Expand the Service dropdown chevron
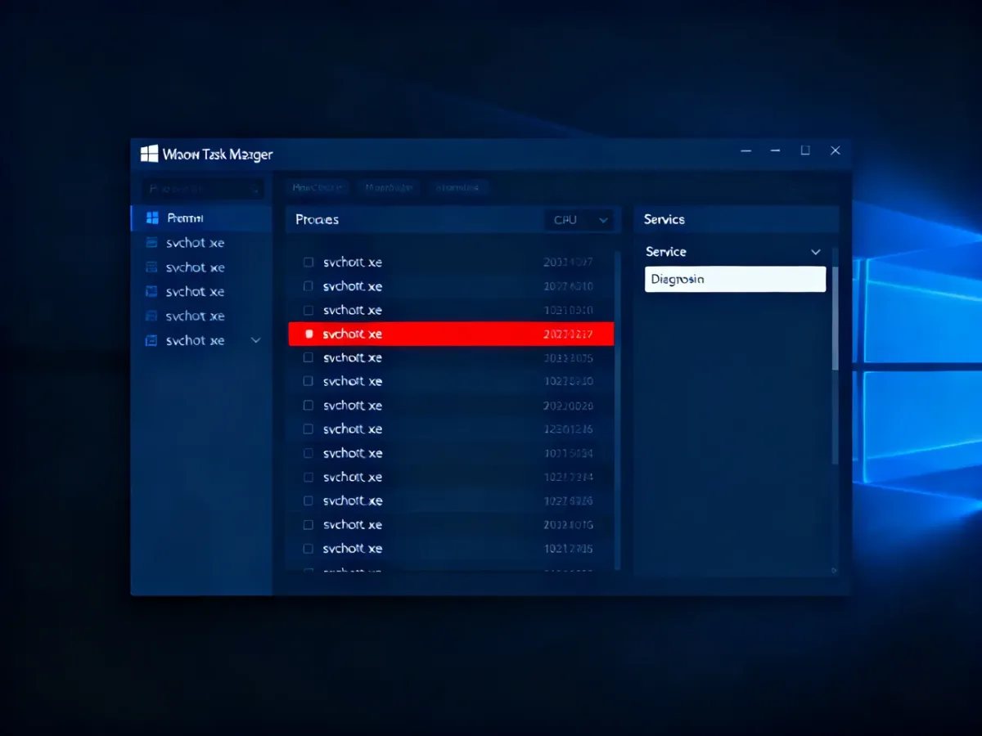This screenshot has width=982, height=736. [x=815, y=252]
